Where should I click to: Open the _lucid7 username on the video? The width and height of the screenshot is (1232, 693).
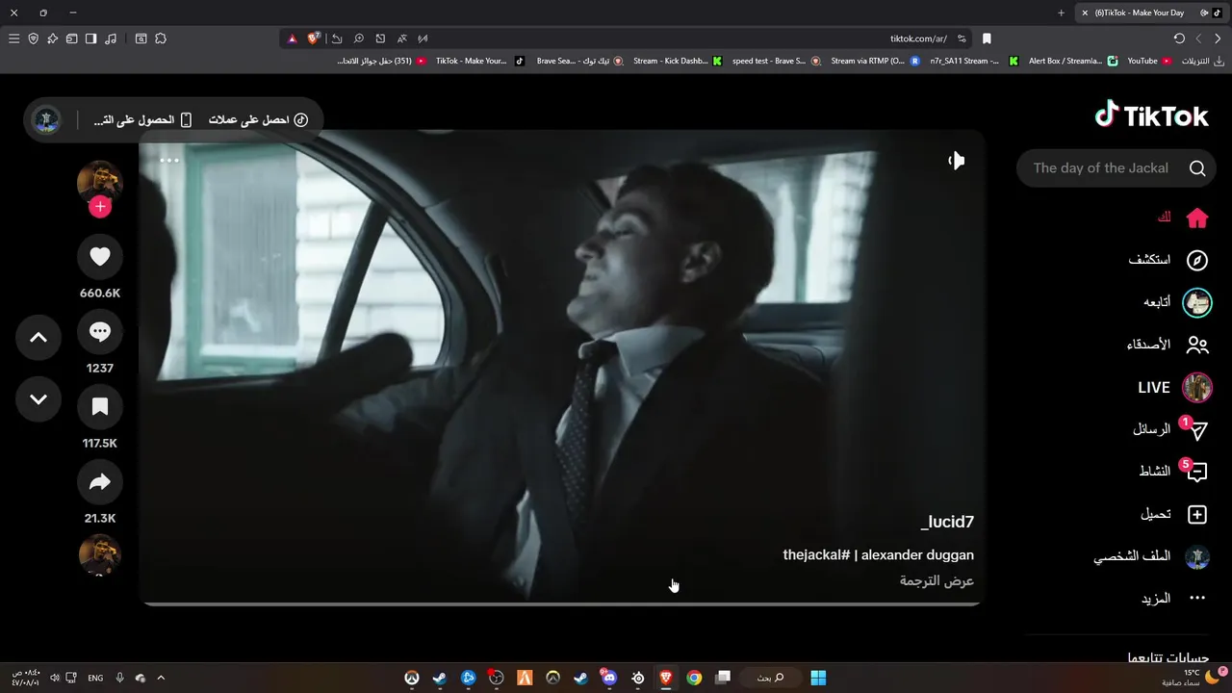pyautogui.click(x=947, y=523)
